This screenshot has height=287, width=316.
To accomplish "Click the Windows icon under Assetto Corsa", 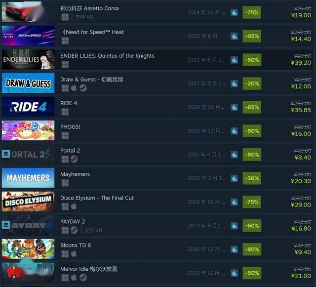I will [65, 17].
